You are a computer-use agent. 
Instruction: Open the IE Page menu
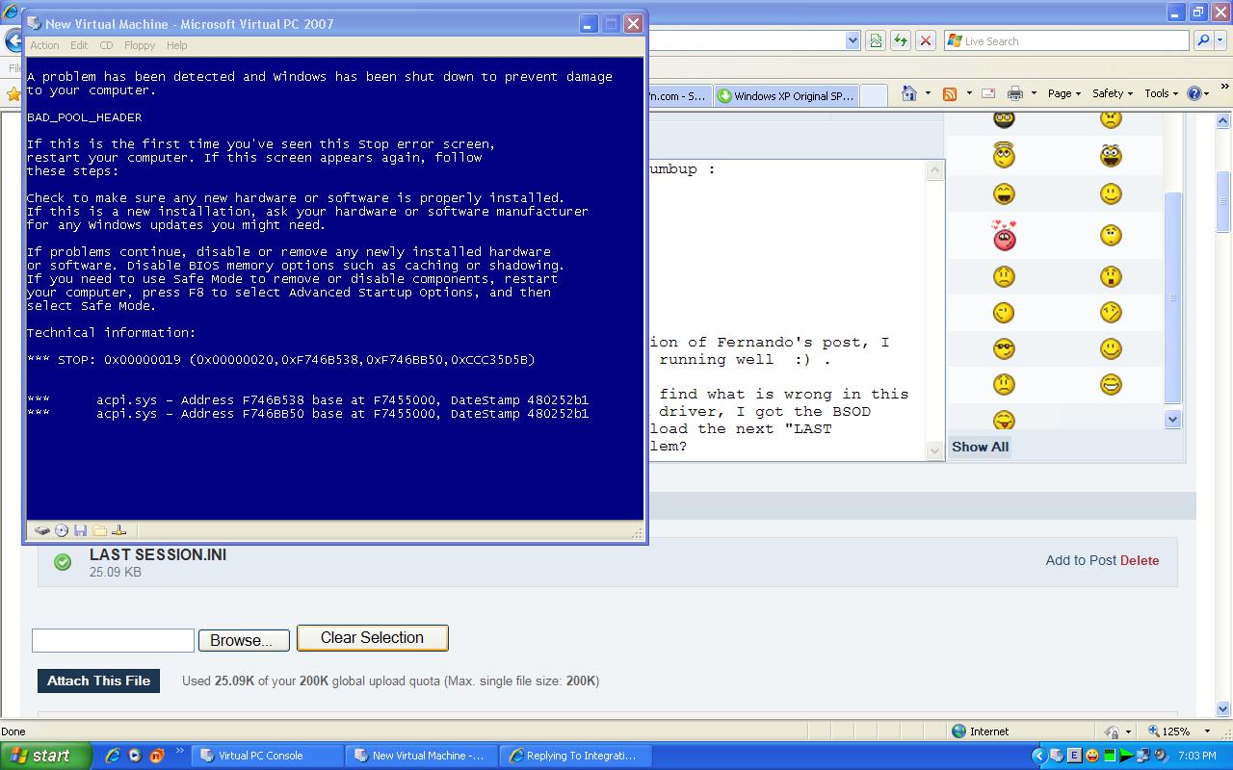1064,93
